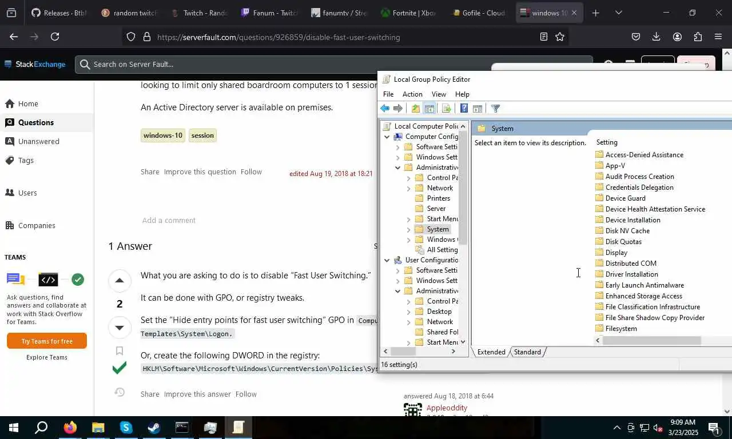Screen dimensions: 732x439
Task: Toggle the bookmark star in the address bar
Action: (560, 37)
